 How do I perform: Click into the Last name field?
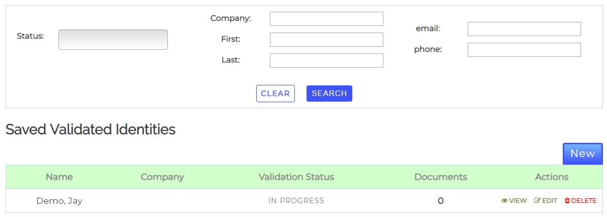[x=326, y=60]
